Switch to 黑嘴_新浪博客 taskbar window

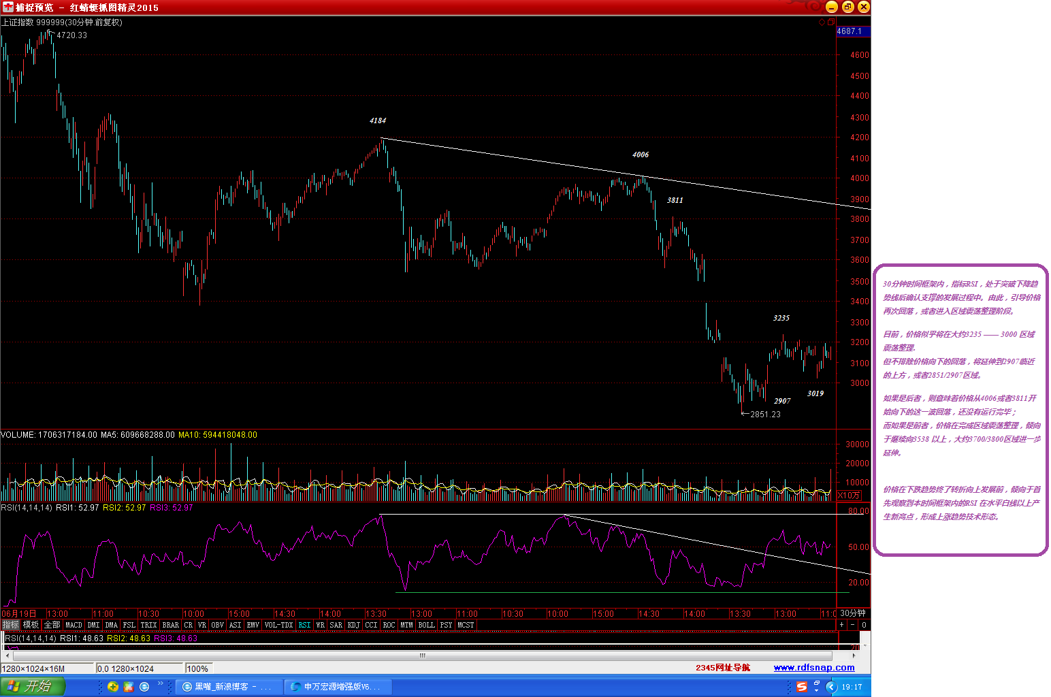pyautogui.click(x=228, y=687)
